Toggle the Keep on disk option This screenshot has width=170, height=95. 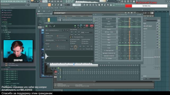[x=49, y=36]
